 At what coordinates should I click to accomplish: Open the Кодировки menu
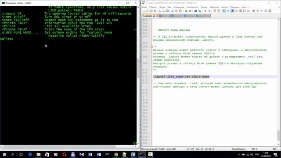pyautogui.click(x=179, y=7)
